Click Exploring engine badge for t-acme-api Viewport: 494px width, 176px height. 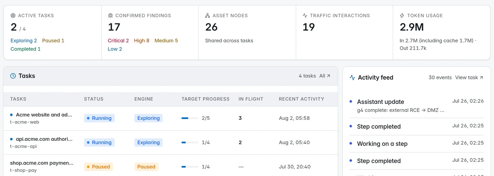(x=148, y=142)
